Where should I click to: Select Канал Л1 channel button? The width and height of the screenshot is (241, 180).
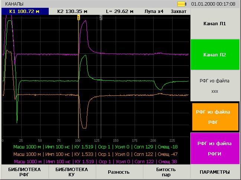pos(215,24)
